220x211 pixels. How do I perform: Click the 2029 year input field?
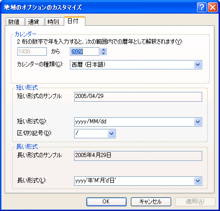tap(84, 52)
